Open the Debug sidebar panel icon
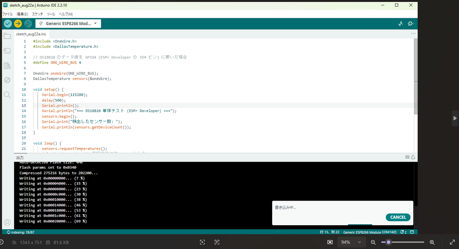This screenshot has height=249, width=459. click(7, 80)
